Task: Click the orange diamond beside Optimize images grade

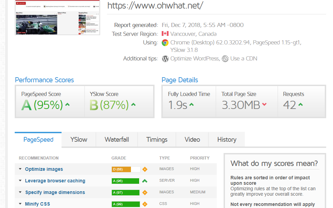Action: 145,169
